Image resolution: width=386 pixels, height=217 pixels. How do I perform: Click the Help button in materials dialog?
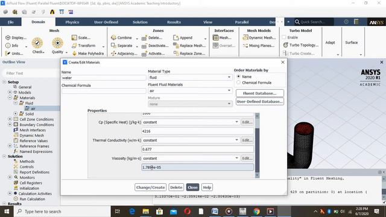[207, 187]
